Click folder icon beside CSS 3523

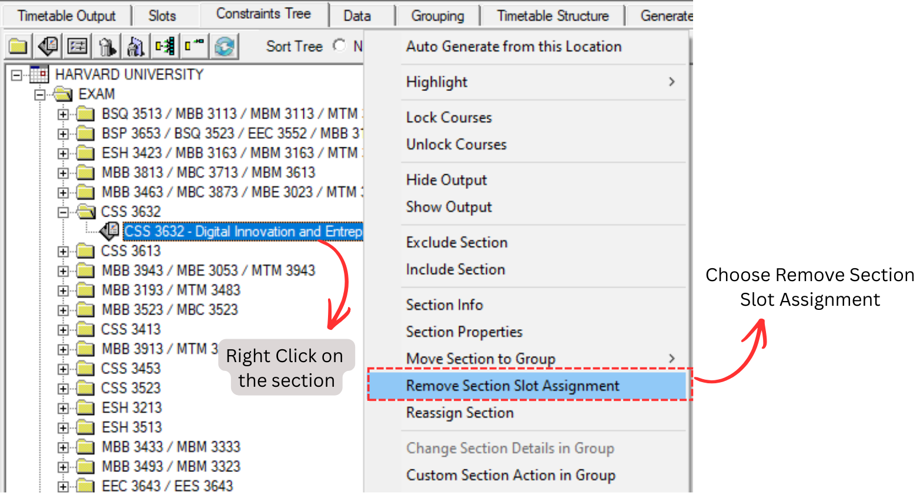point(86,388)
